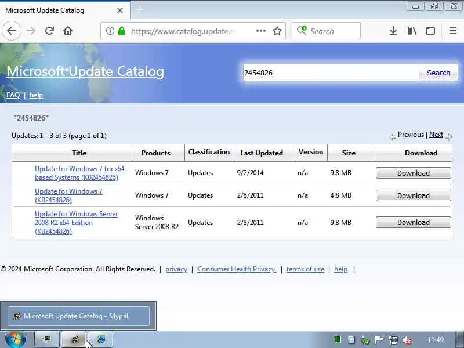
Task: Open the help link in footer
Action: click(x=340, y=269)
